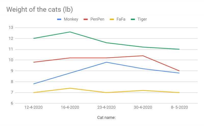Click the chart title "Weight of the cats (lb)"
This screenshot has width=204, height=126.
tap(40, 9)
